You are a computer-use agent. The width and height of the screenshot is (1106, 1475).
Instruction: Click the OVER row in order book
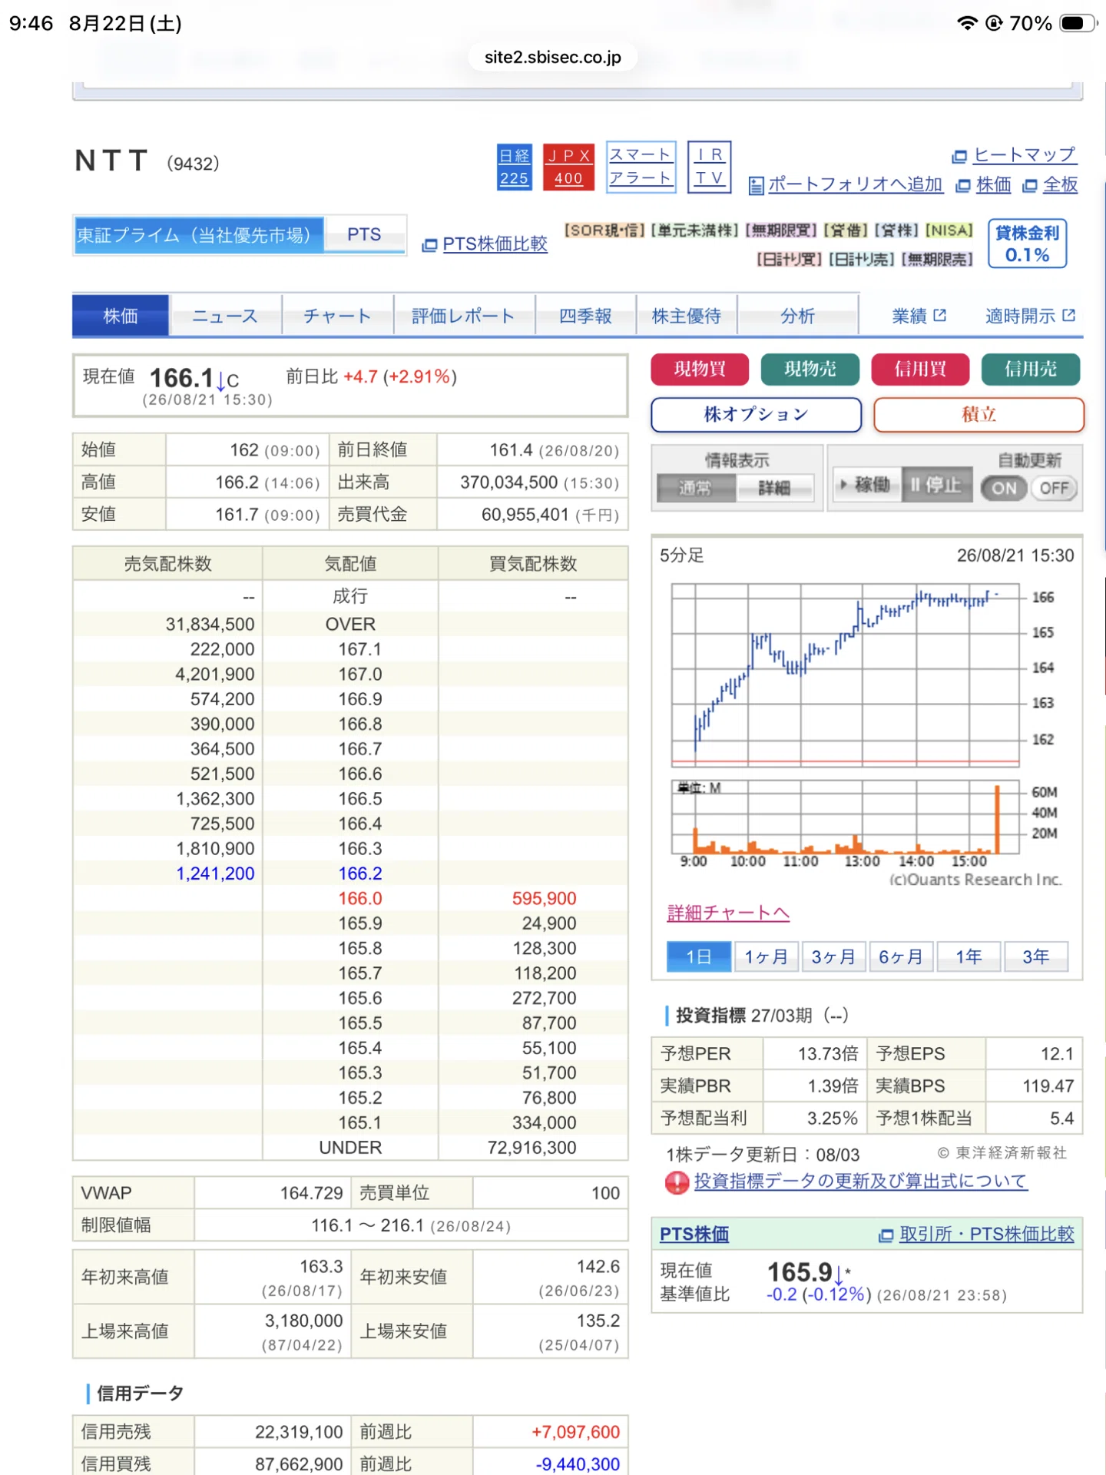coord(350,625)
